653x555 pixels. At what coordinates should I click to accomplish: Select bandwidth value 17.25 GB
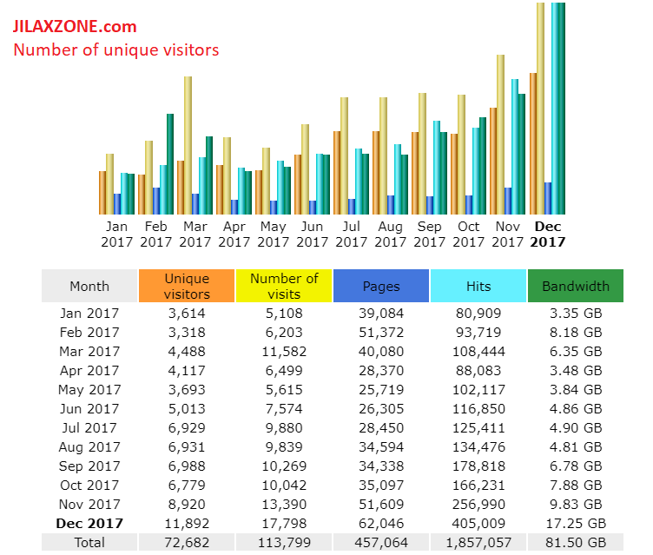576,524
